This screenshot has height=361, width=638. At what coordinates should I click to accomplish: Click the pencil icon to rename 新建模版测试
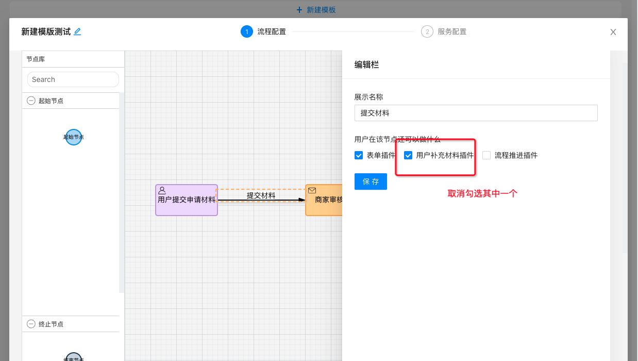pos(77,31)
